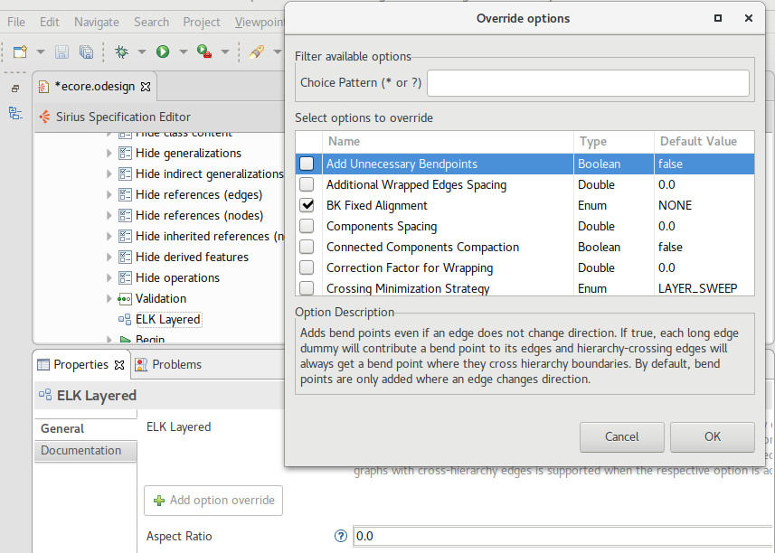Click the Debug bug icon
The image size is (775, 553).
click(x=121, y=52)
